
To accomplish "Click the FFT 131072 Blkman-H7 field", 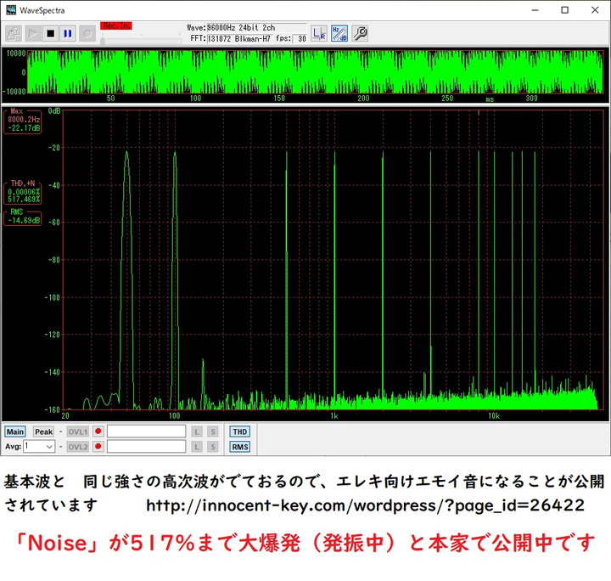I will pyautogui.click(x=240, y=38).
